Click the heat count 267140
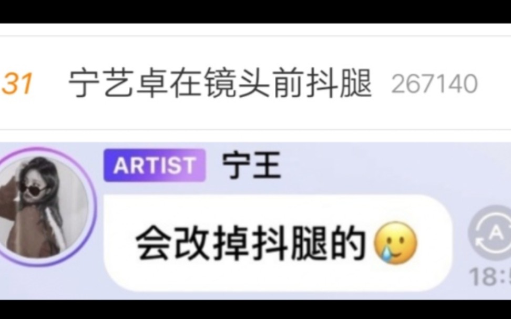The image size is (511, 319). (434, 84)
